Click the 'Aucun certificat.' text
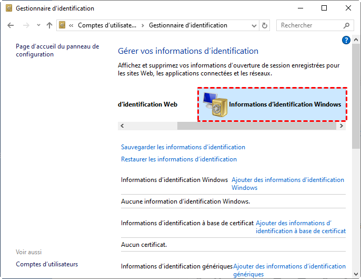This screenshot has width=361, height=279. 144,245
